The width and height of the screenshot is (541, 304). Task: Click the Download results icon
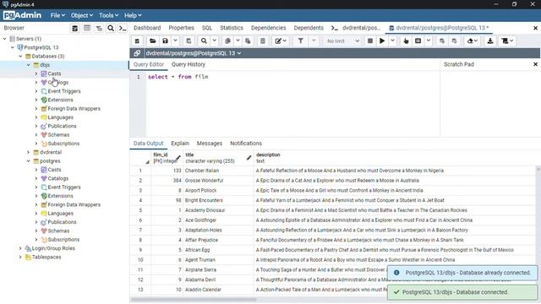tap(490, 41)
